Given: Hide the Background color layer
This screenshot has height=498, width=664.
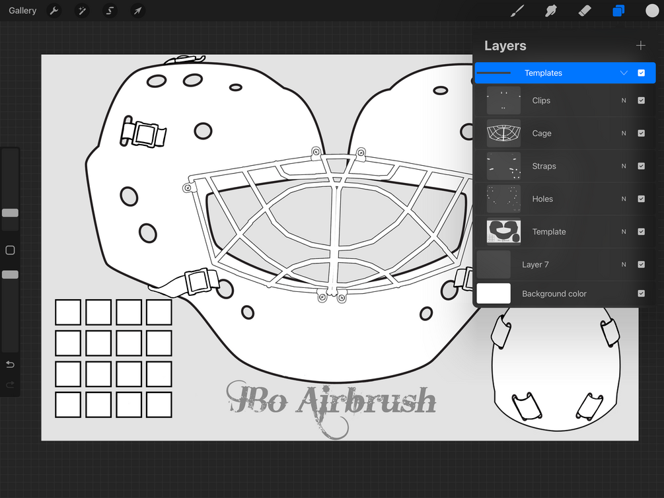Looking at the screenshot, I should (640, 293).
